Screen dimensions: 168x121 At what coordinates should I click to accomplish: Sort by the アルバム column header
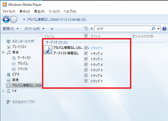click(49, 36)
